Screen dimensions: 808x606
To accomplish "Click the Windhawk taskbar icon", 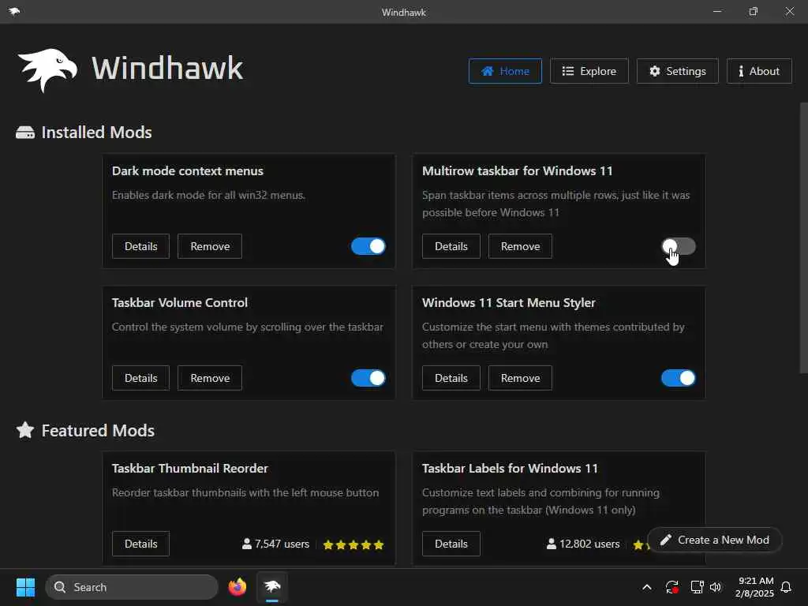I will click(x=272, y=587).
